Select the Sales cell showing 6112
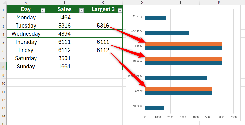 (64, 50)
